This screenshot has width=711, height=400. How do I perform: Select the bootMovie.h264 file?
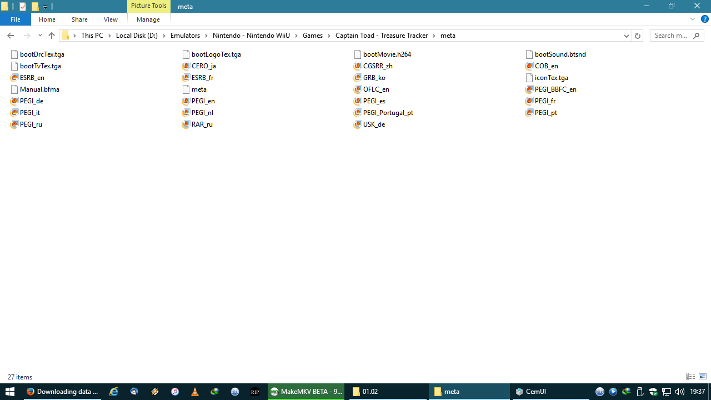click(382, 54)
